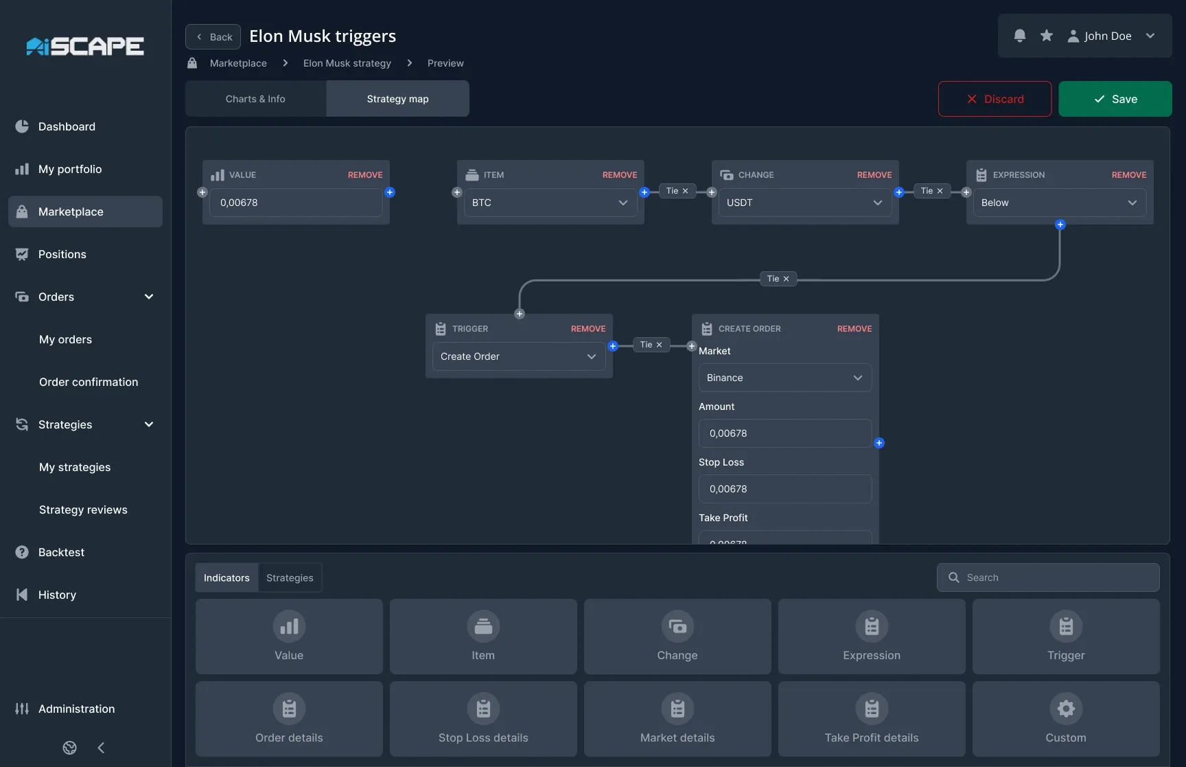
Task: Click the blue output connector on Trigger node
Action: [x=613, y=346]
